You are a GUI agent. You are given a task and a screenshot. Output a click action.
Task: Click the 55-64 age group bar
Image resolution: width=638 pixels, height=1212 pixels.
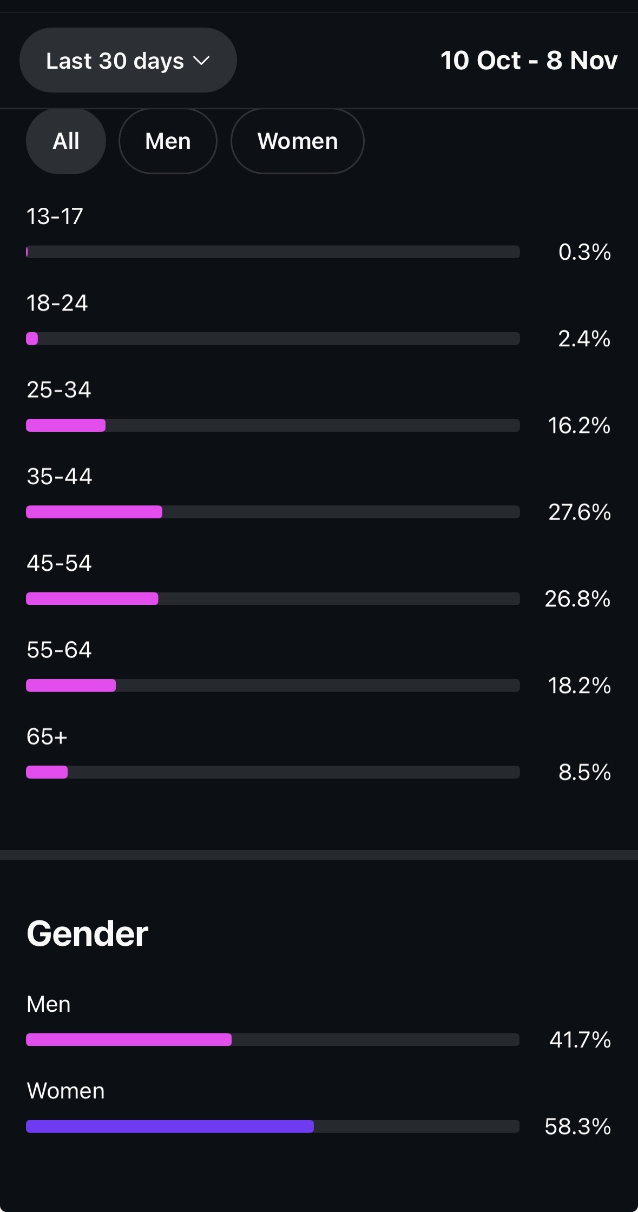[x=273, y=686]
